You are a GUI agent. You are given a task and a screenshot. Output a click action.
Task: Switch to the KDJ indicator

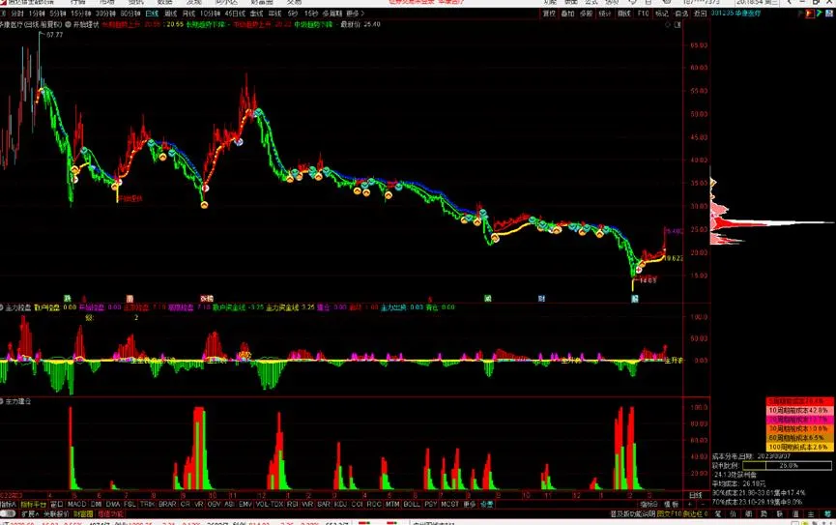click(341, 504)
